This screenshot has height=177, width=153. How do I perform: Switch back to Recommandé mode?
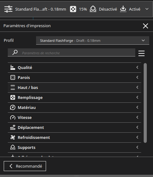25,166
